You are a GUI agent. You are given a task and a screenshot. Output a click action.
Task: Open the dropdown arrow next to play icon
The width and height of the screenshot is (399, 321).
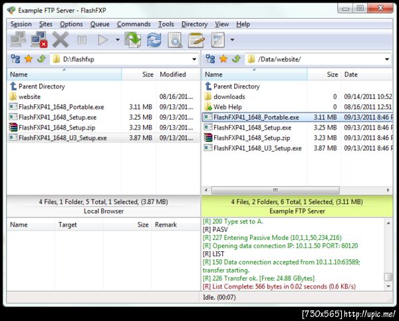tap(118, 40)
